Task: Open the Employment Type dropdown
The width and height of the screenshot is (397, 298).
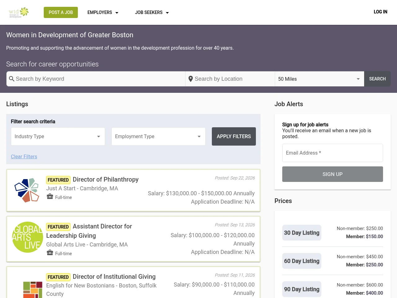Action: [158, 136]
